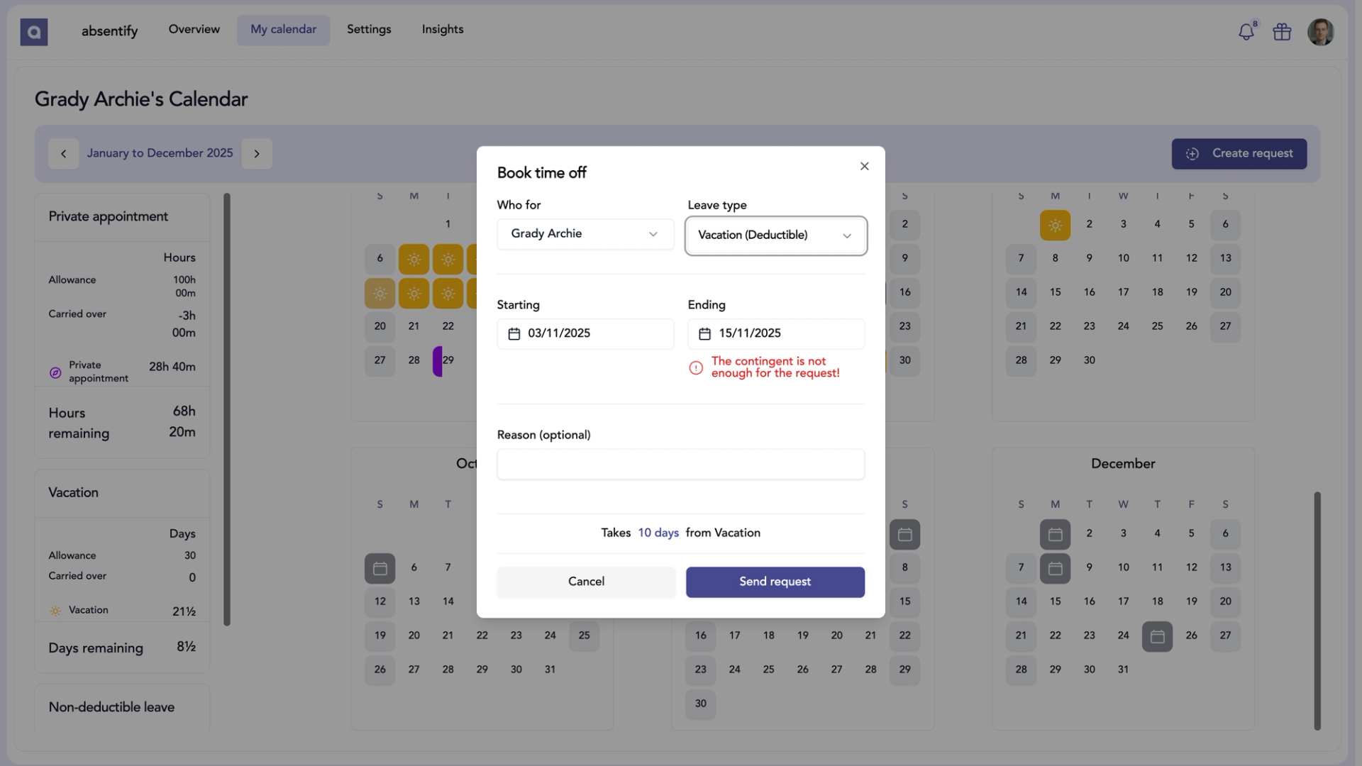Open the Settings tab
This screenshot has width=1362, height=766.
369,30
